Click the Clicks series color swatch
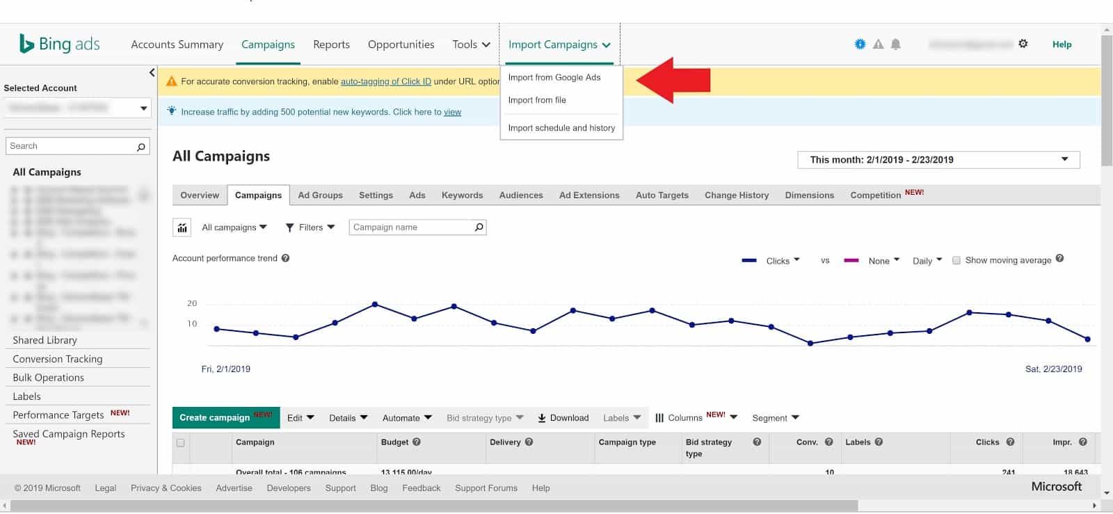The height and width of the screenshot is (514, 1113). (x=749, y=260)
